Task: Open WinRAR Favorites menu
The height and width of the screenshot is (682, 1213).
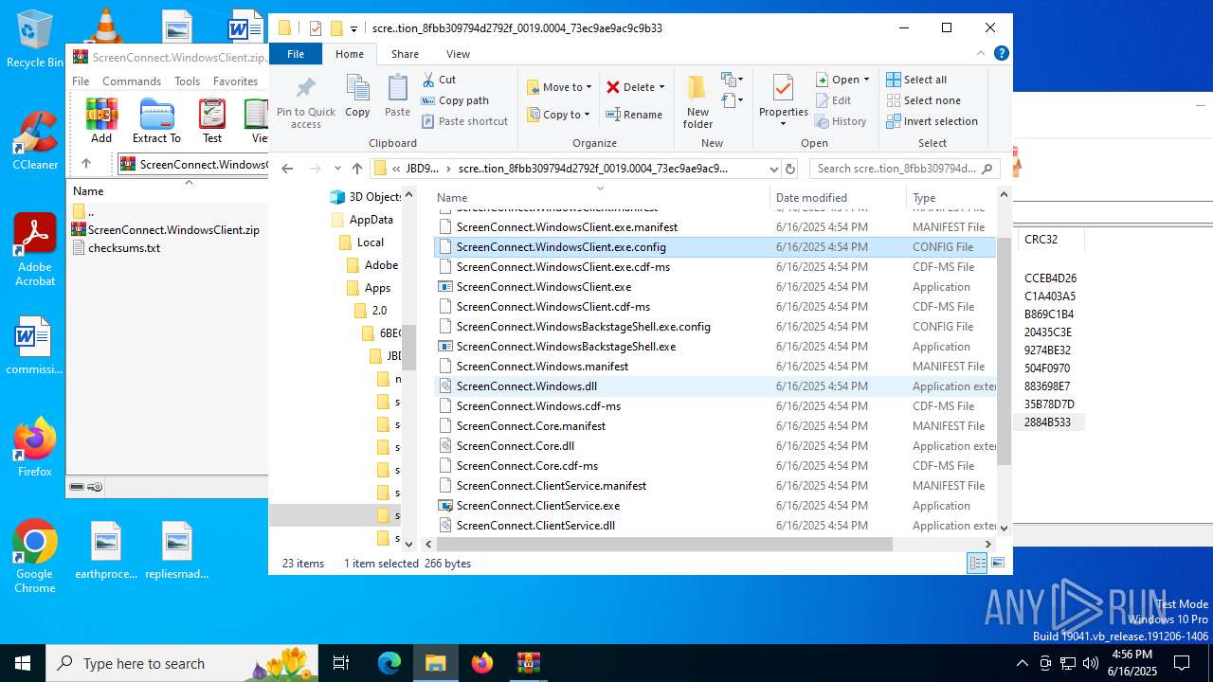Action: tap(235, 81)
